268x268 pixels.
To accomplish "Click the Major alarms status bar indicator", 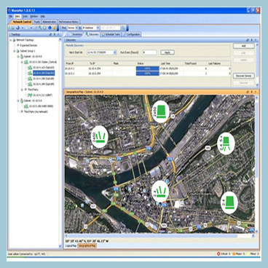I will pos(238,254).
